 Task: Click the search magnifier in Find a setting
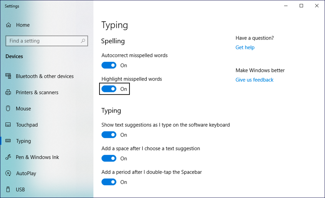pyautogui.click(x=83, y=41)
